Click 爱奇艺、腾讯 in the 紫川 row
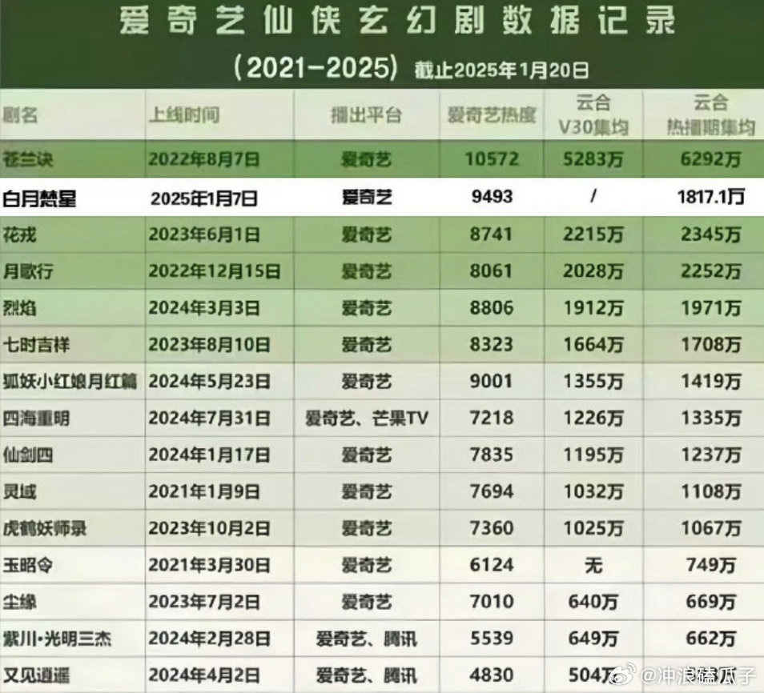The height and width of the screenshot is (693, 764). tap(367, 639)
